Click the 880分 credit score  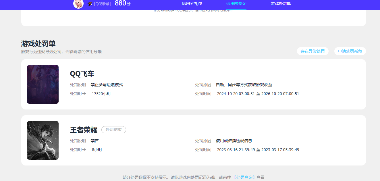(x=123, y=3)
